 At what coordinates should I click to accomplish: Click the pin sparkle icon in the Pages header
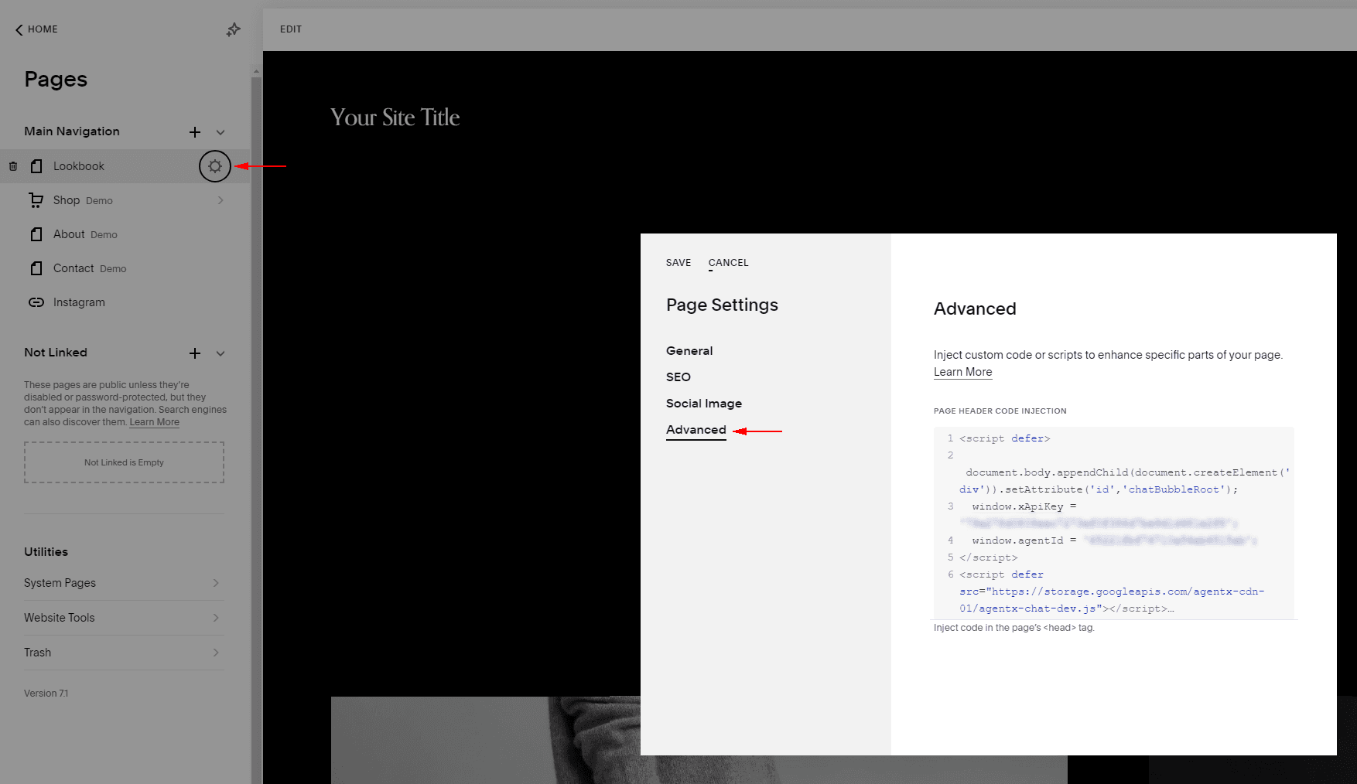tap(233, 29)
